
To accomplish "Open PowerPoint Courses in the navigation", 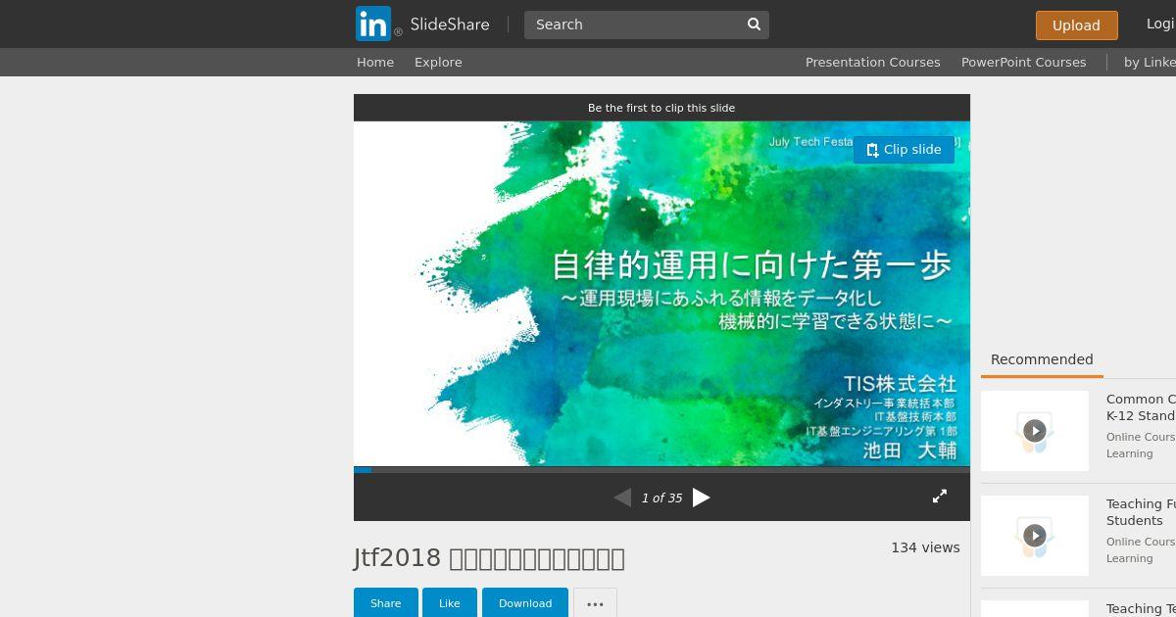I will pyautogui.click(x=1023, y=62).
